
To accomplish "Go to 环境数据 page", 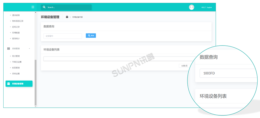I will coord(16,33).
